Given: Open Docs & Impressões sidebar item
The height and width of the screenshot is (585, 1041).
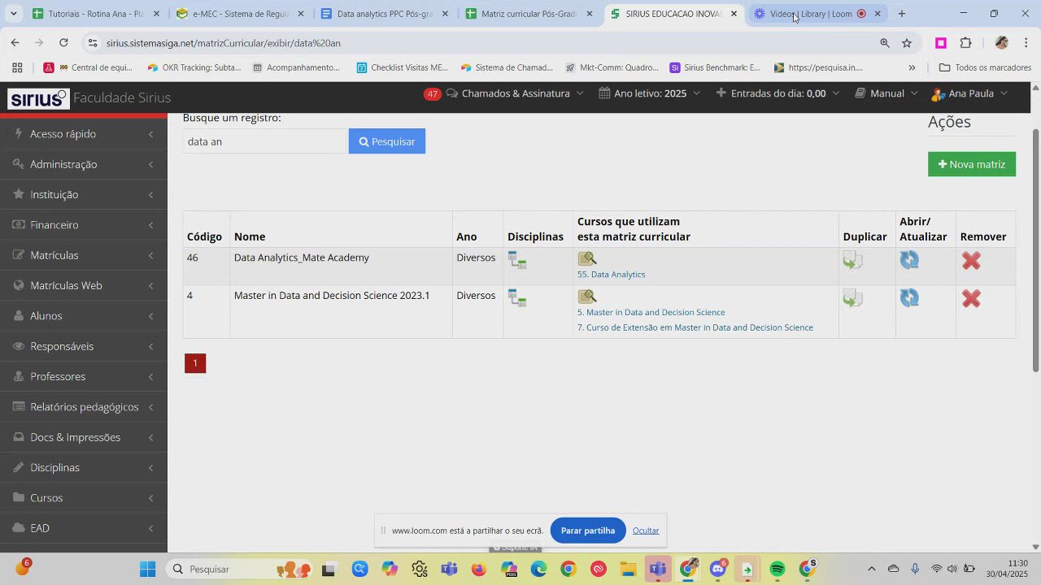Looking at the screenshot, I should point(84,437).
